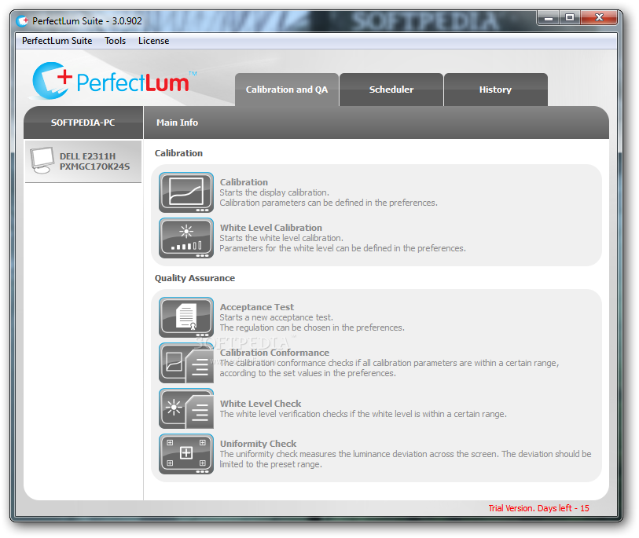Viewport: 639px width, 538px height.
Task: Open the License menu
Action: pyautogui.click(x=153, y=41)
